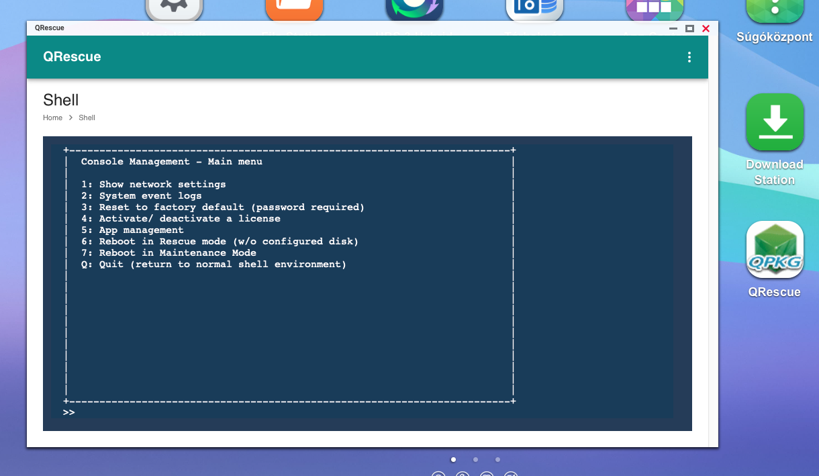Minimize the QRescue window
The image size is (819, 476).
[673, 28]
